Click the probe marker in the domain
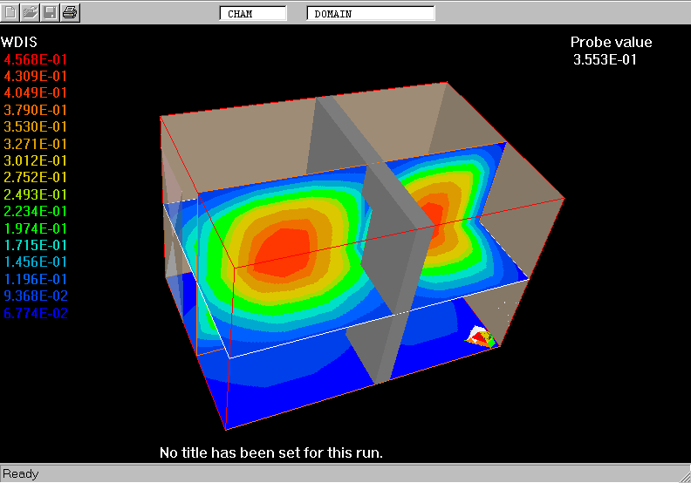Screen dimensions: 691x483 click(x=481, y=338)
